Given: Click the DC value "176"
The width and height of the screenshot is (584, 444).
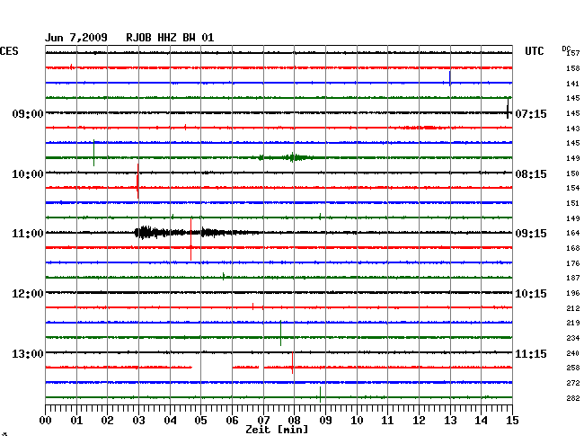Looking at the screenshot, I should (x=573, y=263).
